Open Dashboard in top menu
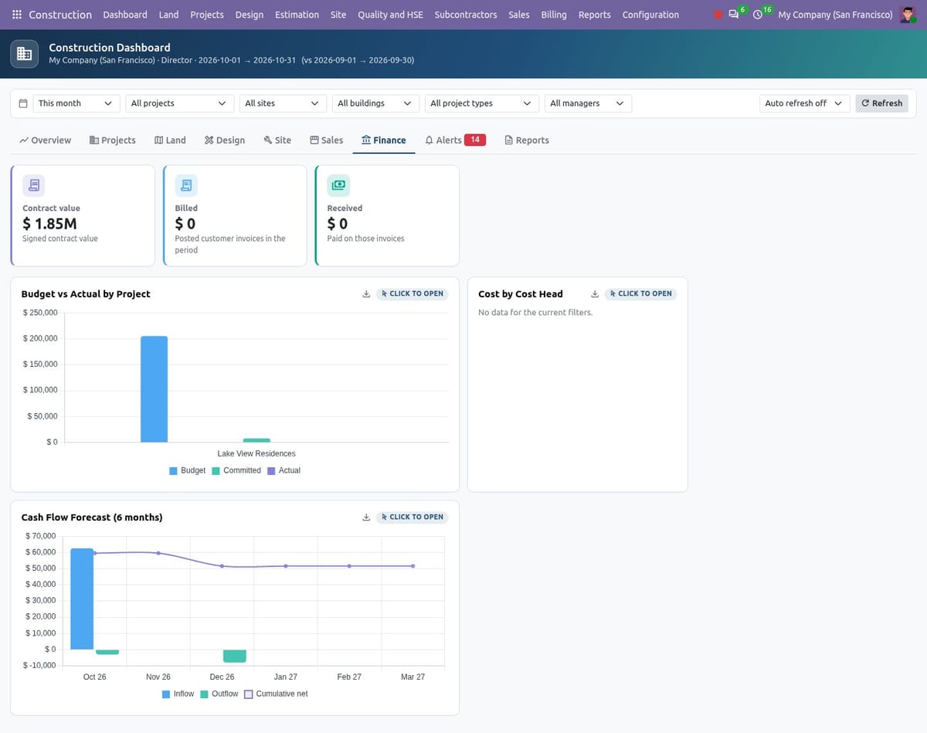The width and height of the screenshot is (927, 733). point(125,15)
